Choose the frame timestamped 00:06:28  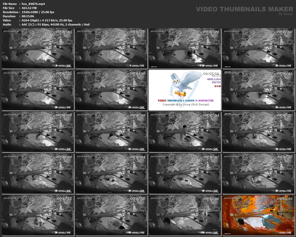(38, 132)
